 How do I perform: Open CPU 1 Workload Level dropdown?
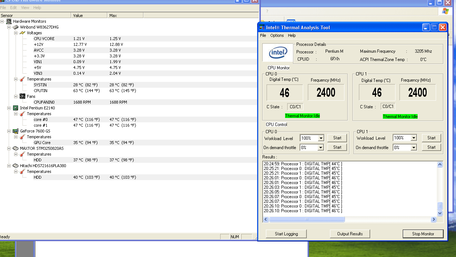(414, 138)
